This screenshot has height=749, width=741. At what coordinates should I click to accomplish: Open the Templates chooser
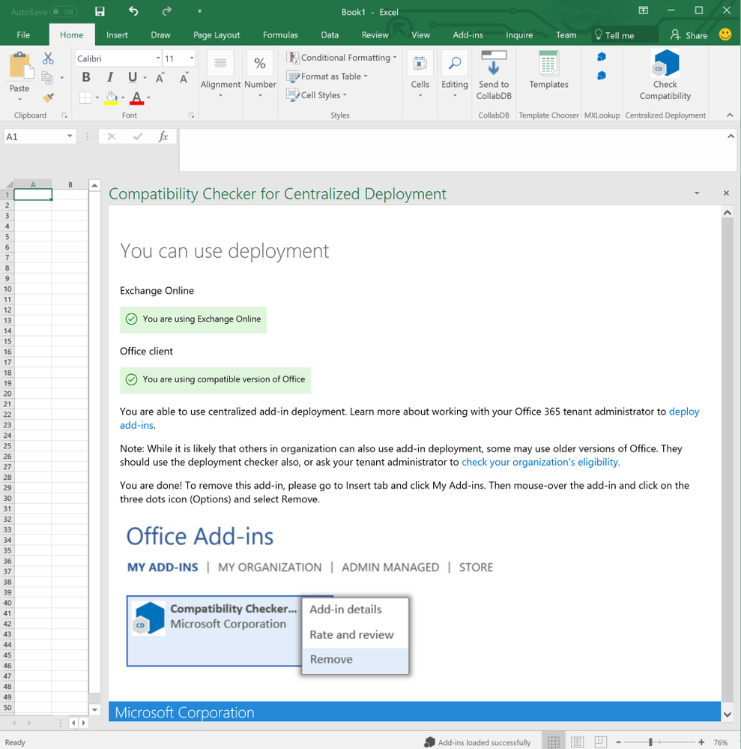pyautogui.click(x=548, y=70)
